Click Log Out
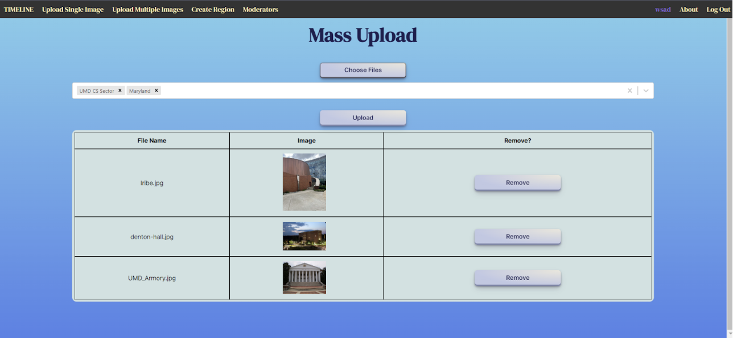Screen dimensions: 733x338 click(718, 10)
